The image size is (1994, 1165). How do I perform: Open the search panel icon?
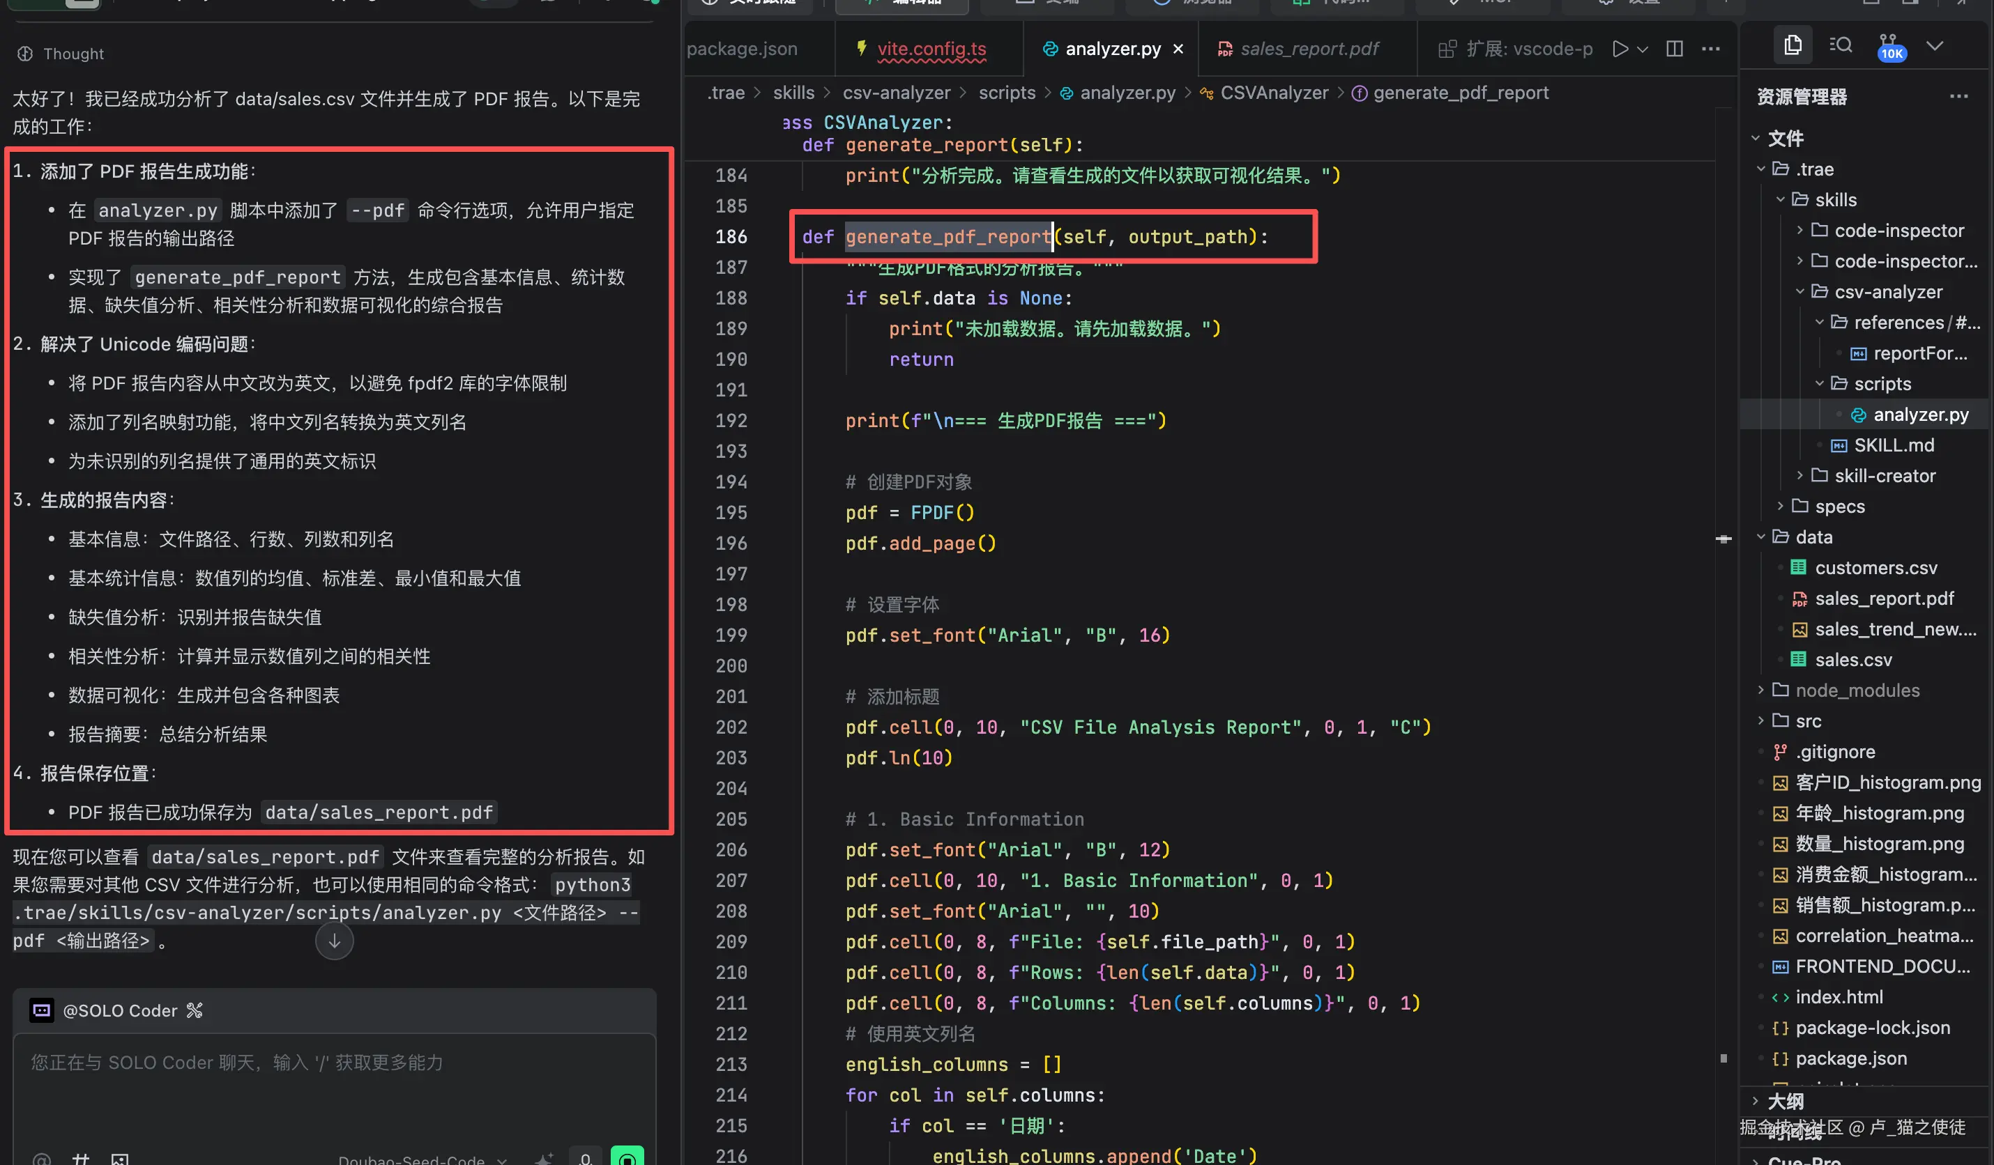[1841, 45]
